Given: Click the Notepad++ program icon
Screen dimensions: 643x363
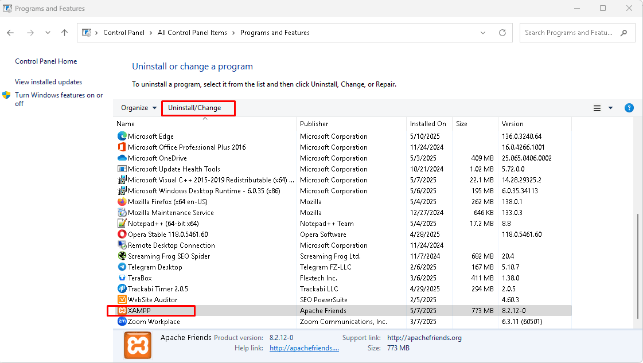Looking at the screenshot, I should pyautogui.click(x=122, y=224).
